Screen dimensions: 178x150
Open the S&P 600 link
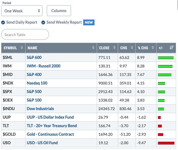point(34,58)
